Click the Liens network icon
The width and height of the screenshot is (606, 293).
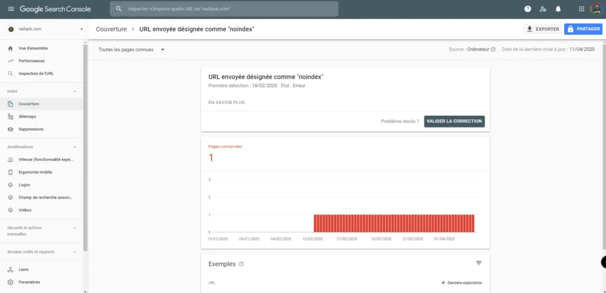point(11,269)
